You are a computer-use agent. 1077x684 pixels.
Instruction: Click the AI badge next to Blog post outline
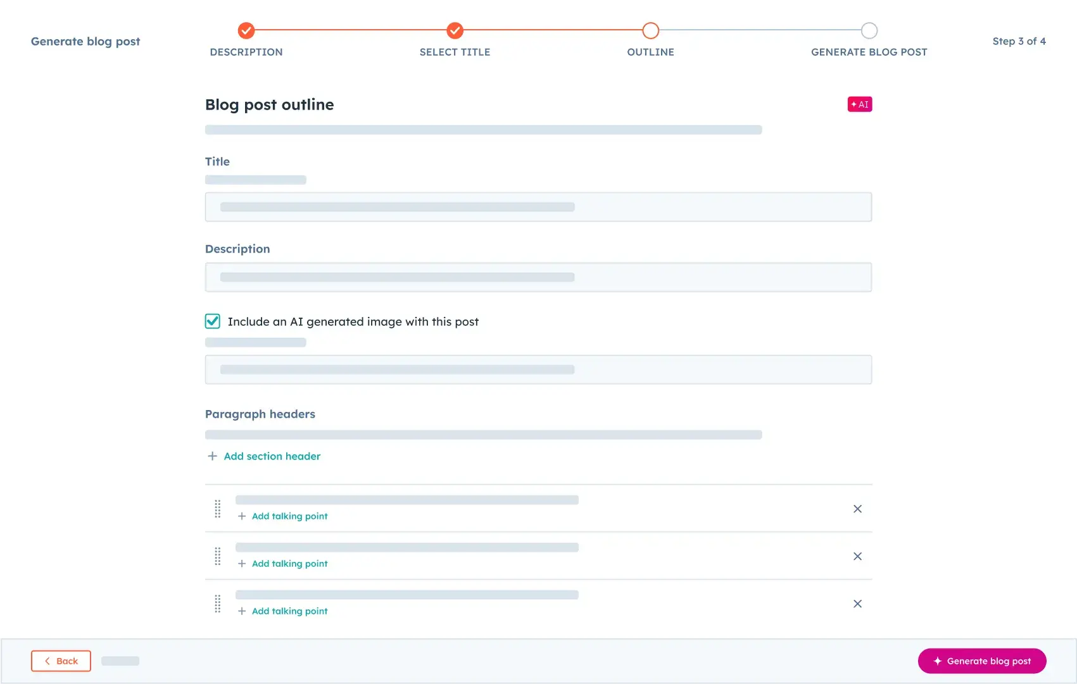pos(859,104)
